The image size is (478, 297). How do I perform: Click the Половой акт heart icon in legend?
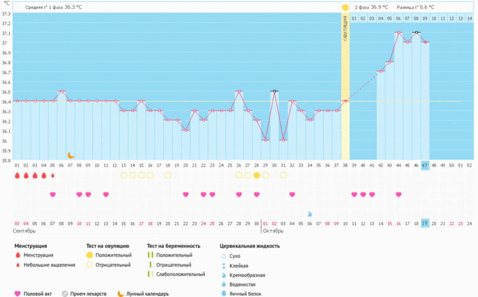[17, 293]
